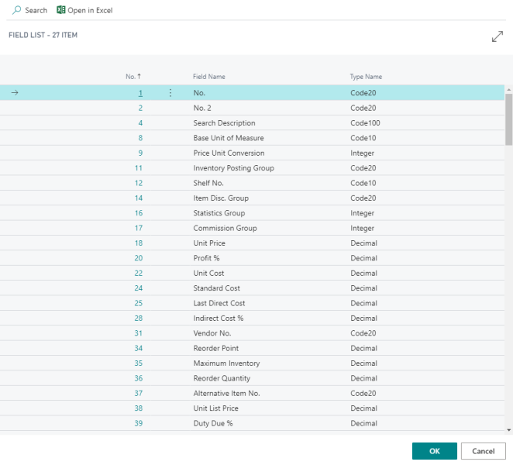Viewport: 513px width, 465px height.
Task: Click scrollbar up arrow
Action: click(509, 89)
